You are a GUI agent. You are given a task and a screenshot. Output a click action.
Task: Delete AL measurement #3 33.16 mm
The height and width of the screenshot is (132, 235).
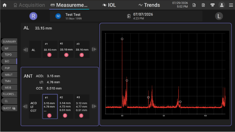(x=82, y=55)
